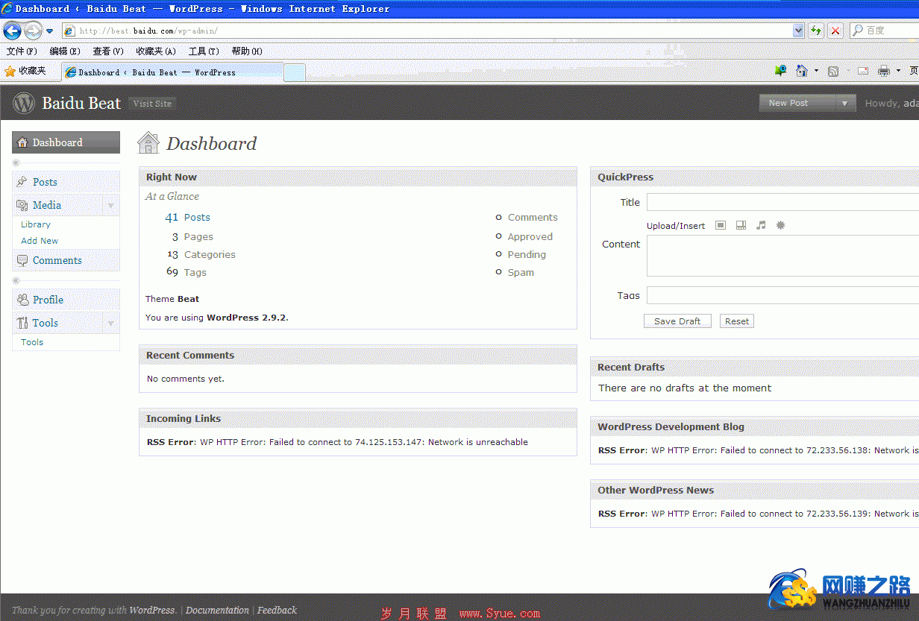Open the Pending comments link
Viewport: 919px width, 621px height.
[527, 255]
